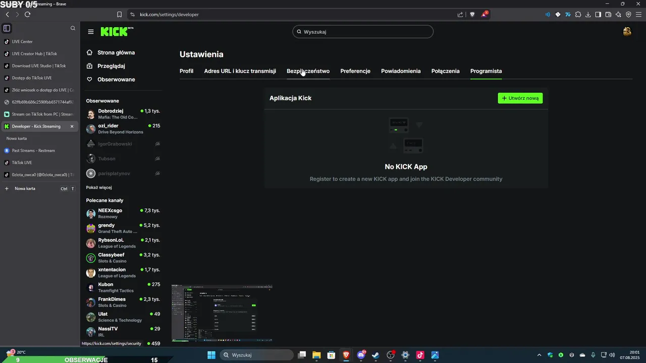646x363 pixels.
Task: Open Adres URL i klucz transmisji tab
Action: coord(240,71)
